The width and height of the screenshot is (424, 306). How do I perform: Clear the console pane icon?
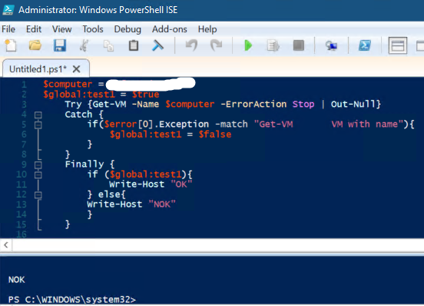(158, 45)
